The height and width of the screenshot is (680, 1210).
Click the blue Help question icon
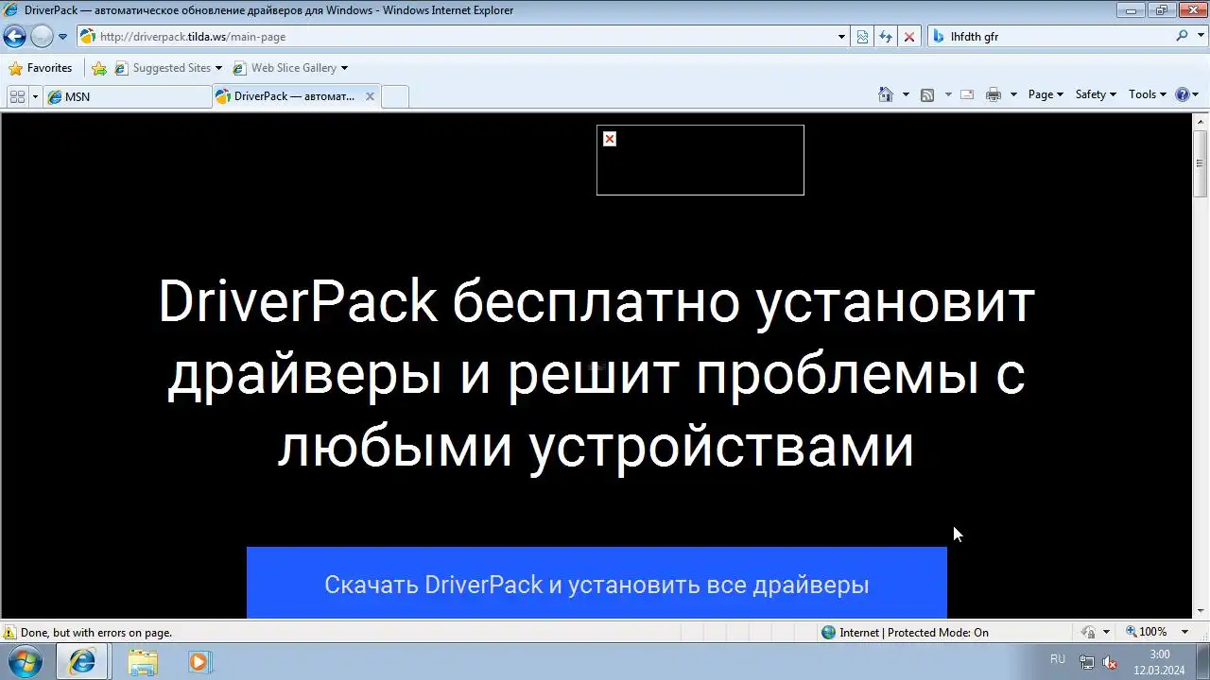point(1182,94)
